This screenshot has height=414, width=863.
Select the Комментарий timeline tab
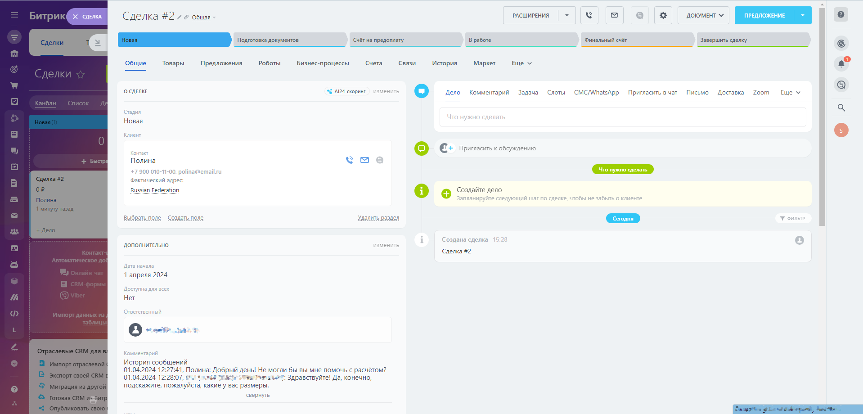pos(489,93)
